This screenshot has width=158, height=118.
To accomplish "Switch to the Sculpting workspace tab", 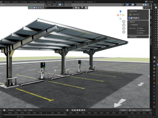I will (15, 2).
